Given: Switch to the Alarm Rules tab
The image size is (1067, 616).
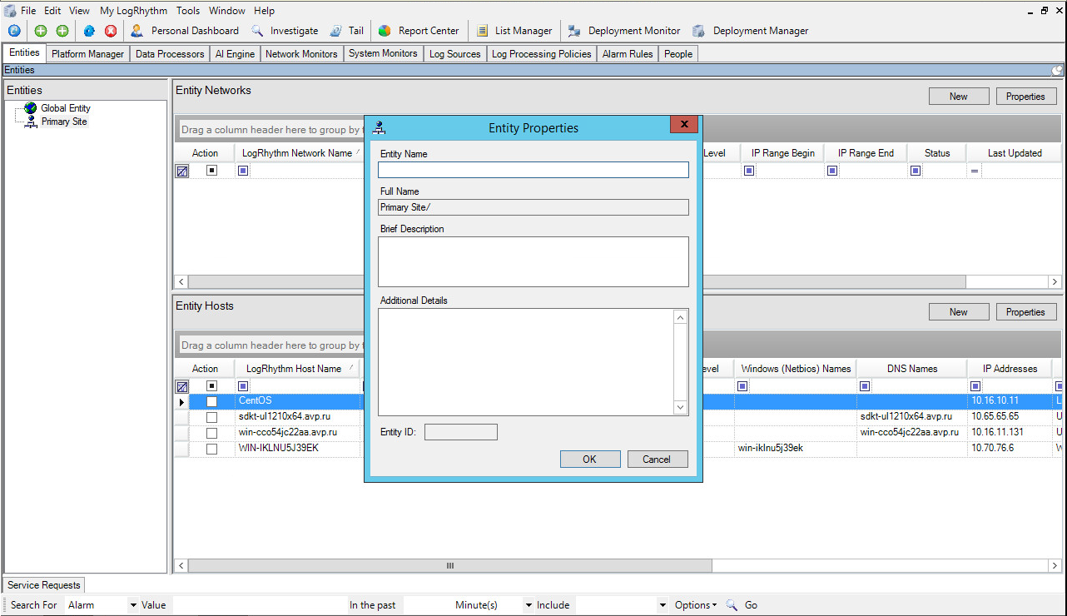Looking at the screenshot, I should click(628, 53).
